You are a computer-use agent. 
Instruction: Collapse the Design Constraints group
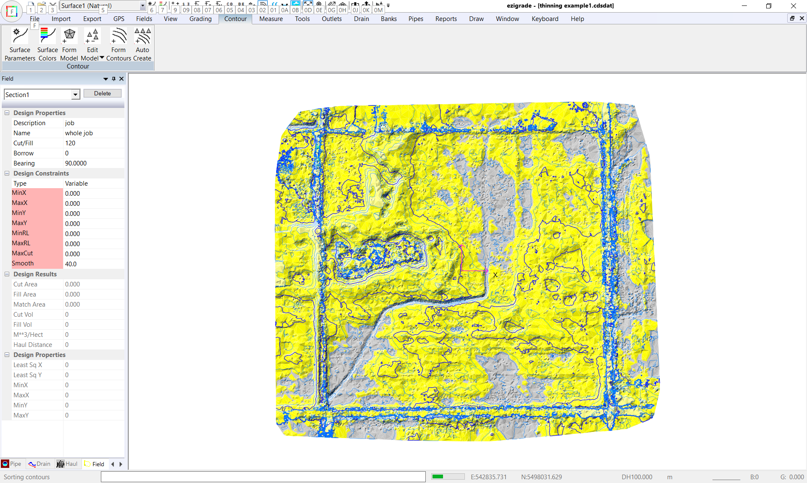[7, 173]
